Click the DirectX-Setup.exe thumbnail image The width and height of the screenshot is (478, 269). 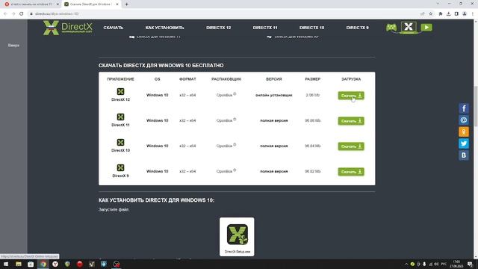[x=237, y=237]
